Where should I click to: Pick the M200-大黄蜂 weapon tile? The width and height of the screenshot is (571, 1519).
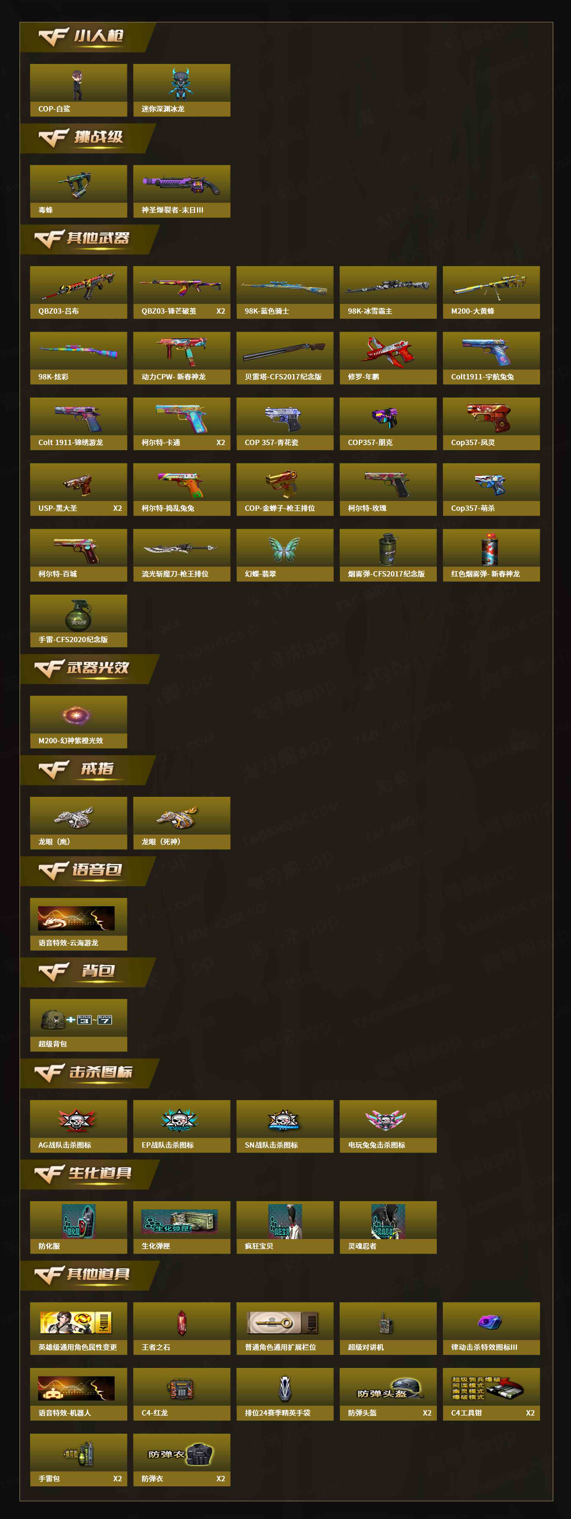491,293
